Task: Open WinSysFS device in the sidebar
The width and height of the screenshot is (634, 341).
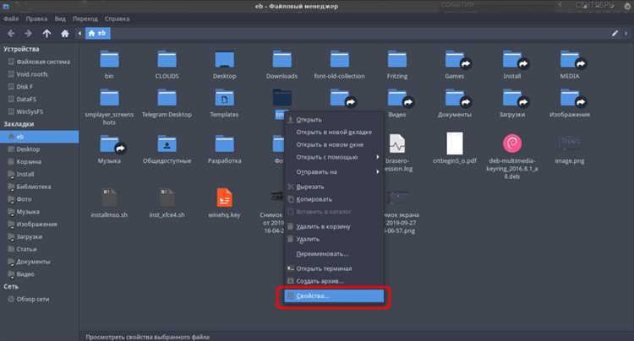Action: pyautogui.click(x=40, y=111)
